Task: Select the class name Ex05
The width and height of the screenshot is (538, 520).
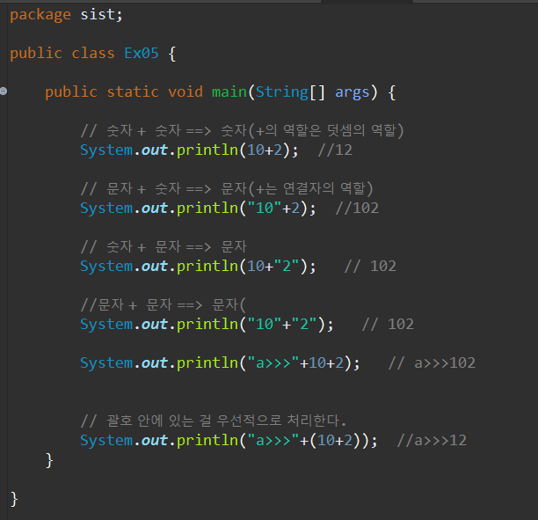Action: click(142, 54)
